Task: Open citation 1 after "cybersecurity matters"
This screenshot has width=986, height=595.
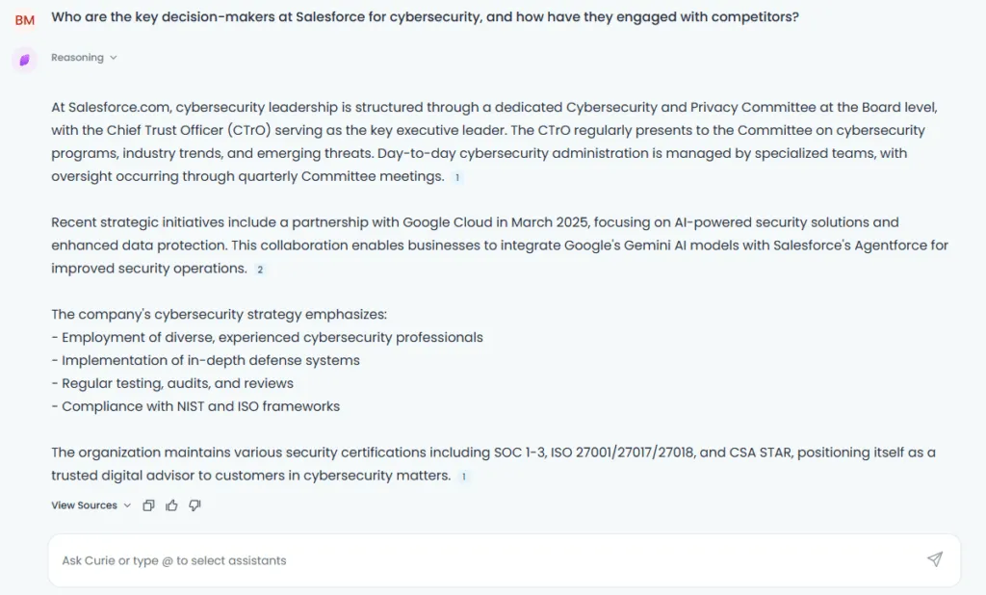Action: (x=464, y=477)
